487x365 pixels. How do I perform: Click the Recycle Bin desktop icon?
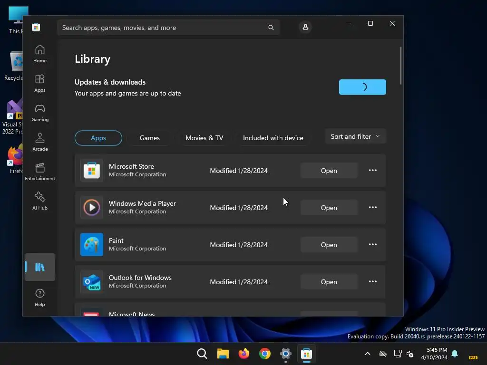[14, 66]
